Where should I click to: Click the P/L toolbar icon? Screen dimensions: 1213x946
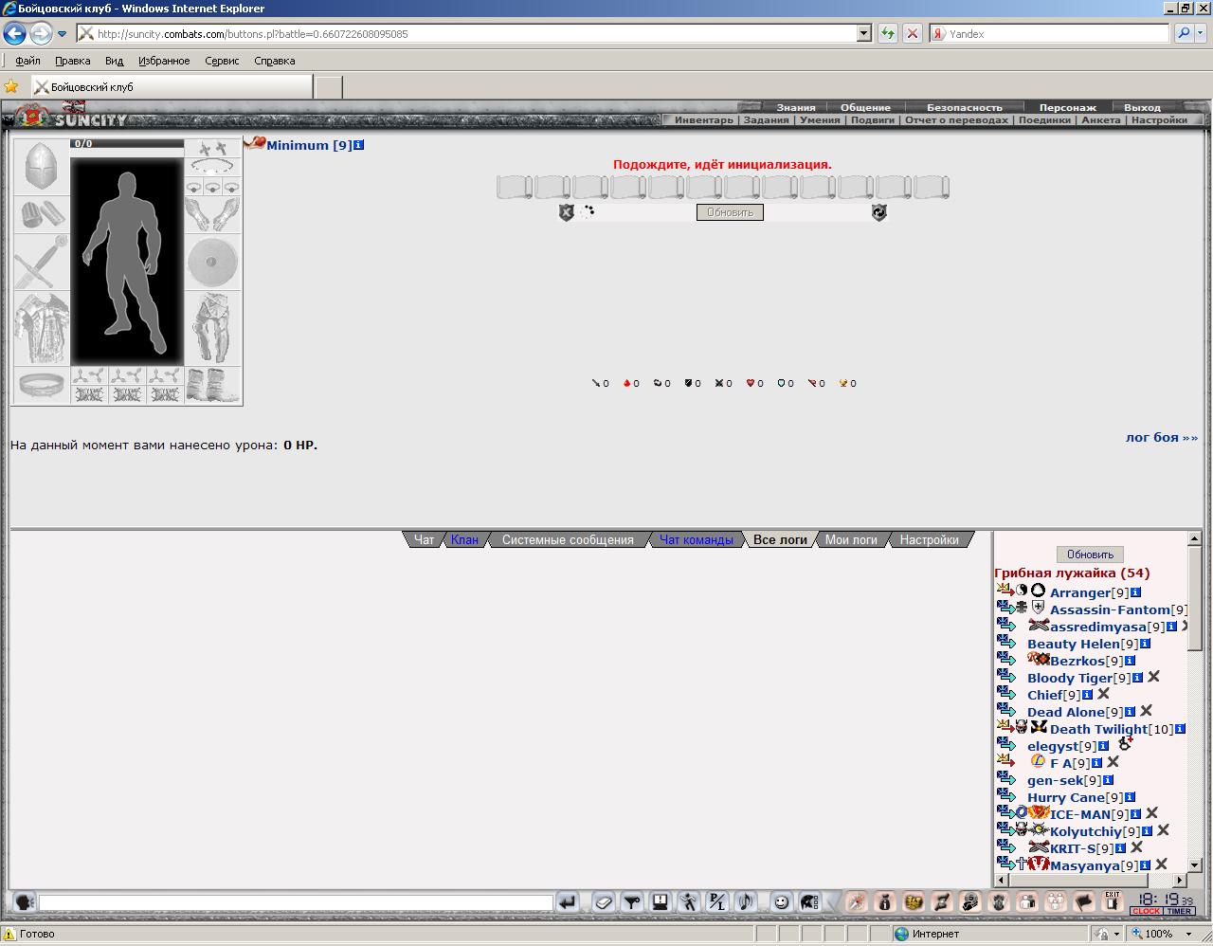coord(717,902)
